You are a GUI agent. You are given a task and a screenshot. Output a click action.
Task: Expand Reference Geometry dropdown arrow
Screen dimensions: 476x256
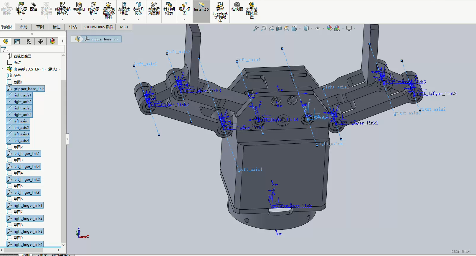[x=138, y=20]
